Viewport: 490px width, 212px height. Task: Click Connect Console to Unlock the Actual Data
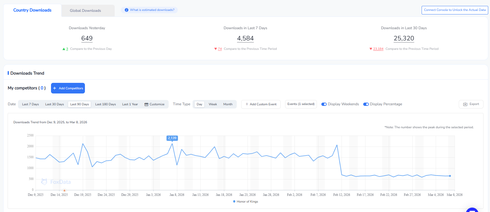click(x=455, y=10)
